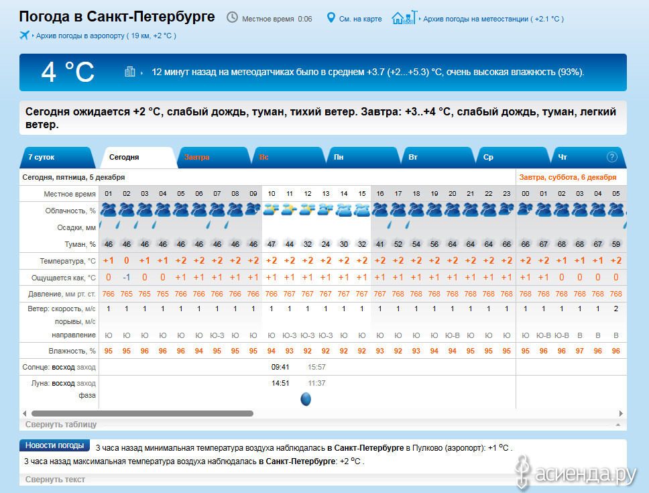Click the moon phase icon
Viewport: 649px width, 493px height.
[306, 399]
